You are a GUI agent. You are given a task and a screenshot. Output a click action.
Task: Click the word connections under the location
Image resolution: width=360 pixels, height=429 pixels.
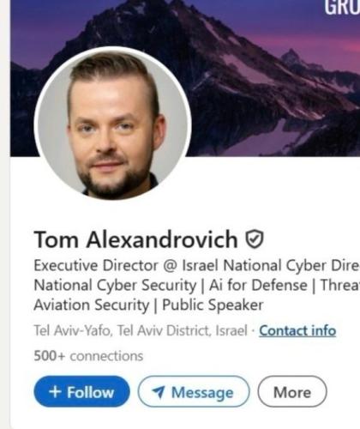click(106, 356)
